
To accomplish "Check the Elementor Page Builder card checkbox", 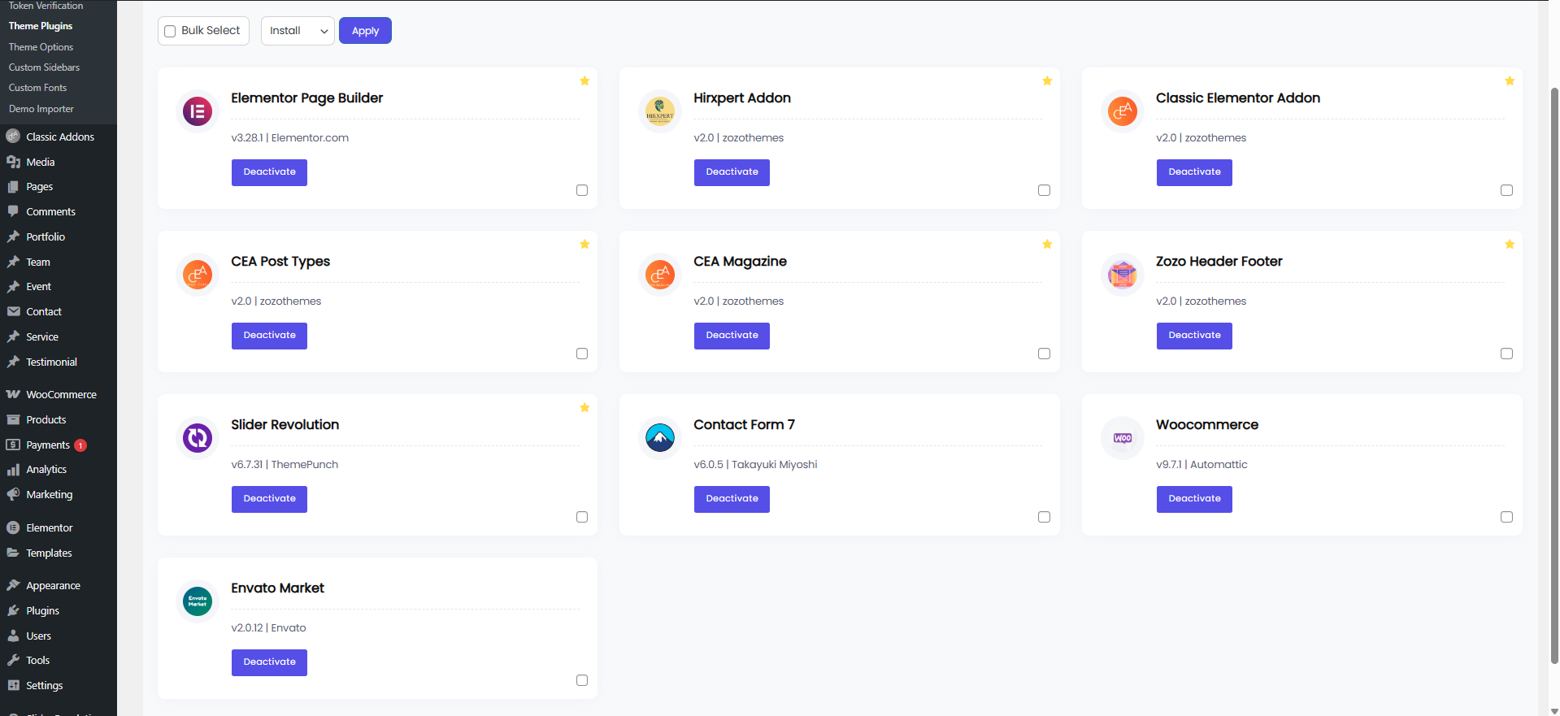I will point(582,190).
